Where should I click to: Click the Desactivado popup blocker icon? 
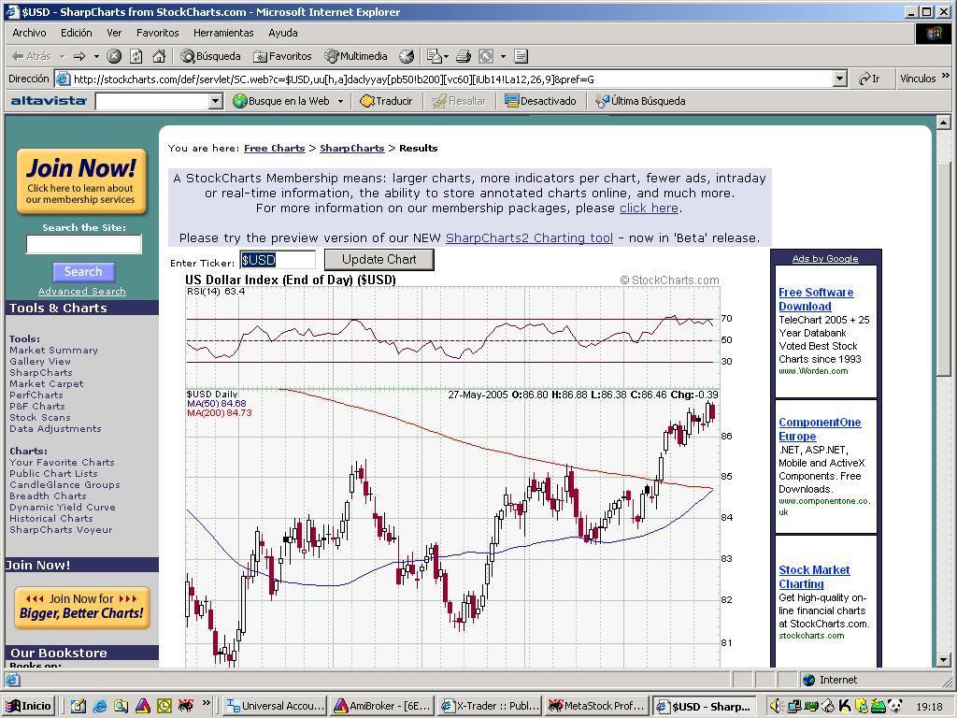[511, 101]
